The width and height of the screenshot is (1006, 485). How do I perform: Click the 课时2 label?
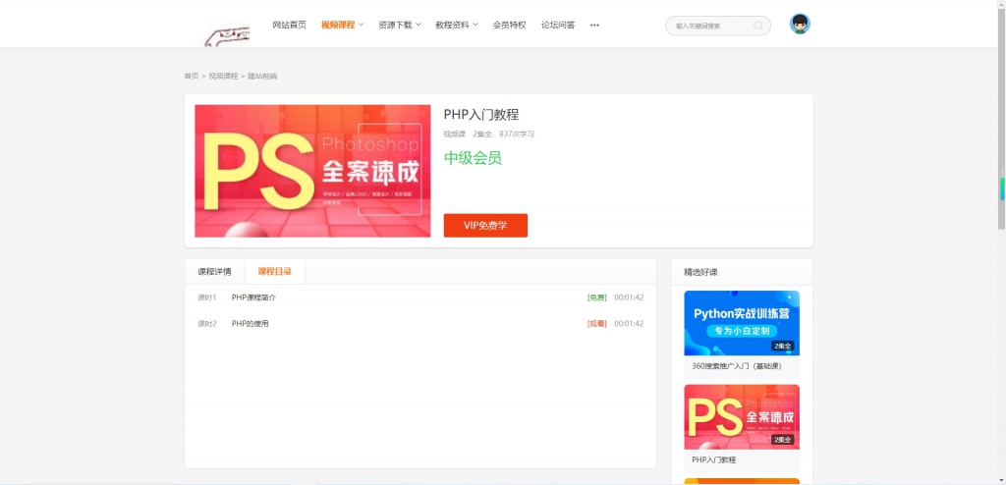click(x=207, y=324)
